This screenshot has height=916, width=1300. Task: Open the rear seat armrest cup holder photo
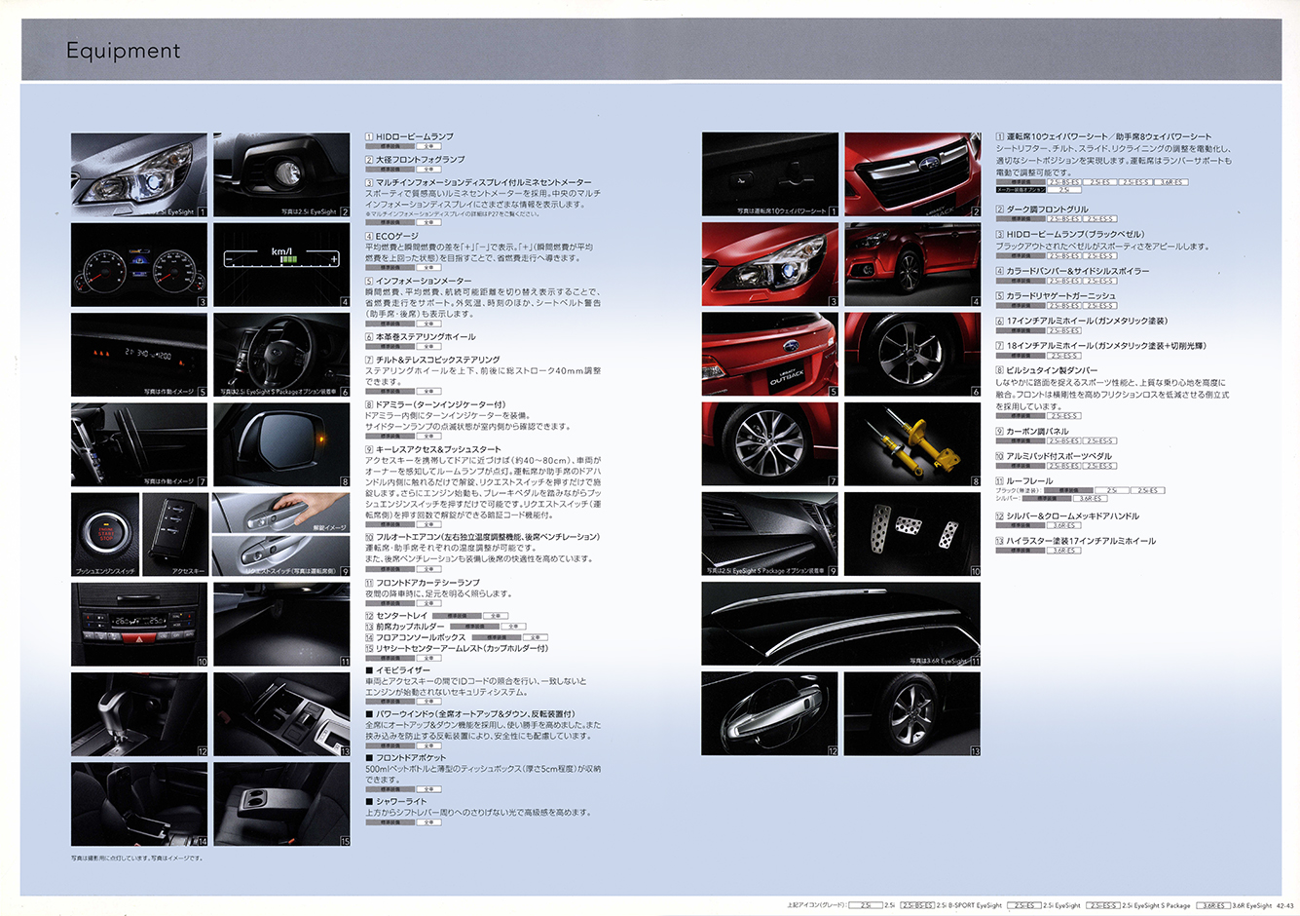(281, 804)
